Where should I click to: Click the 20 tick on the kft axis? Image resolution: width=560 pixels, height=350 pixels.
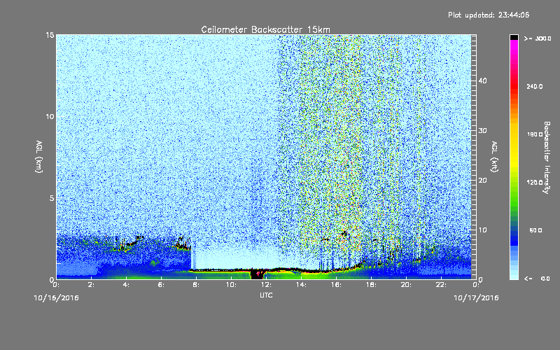(x=482, y=181)
